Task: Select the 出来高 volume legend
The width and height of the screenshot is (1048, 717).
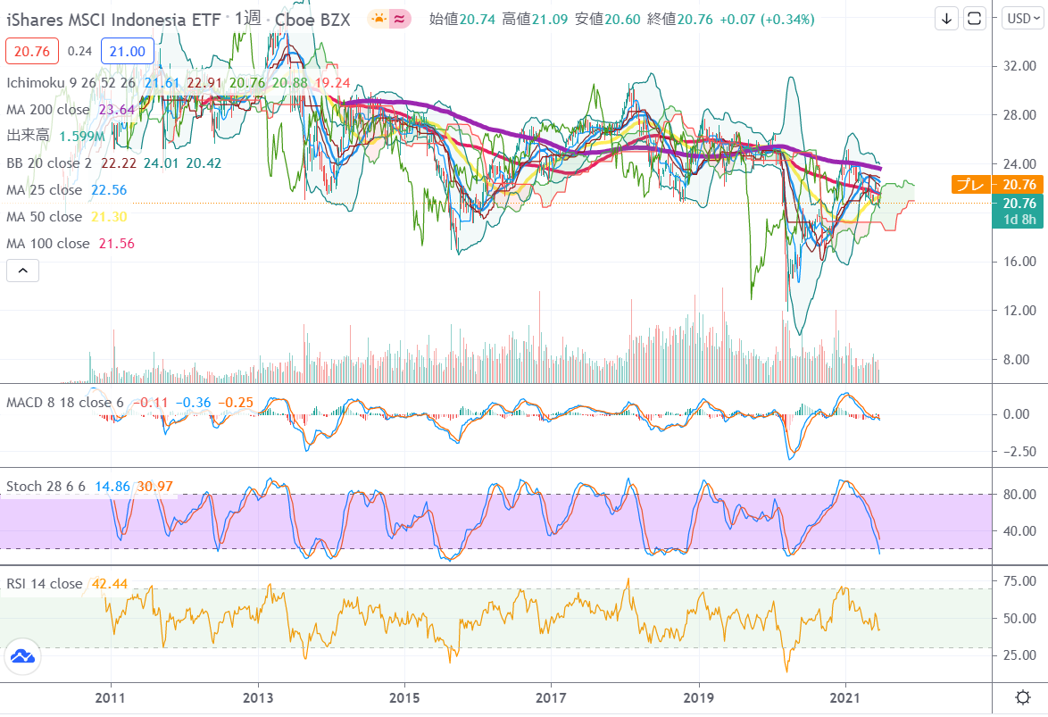Action: tap(28, 136)
